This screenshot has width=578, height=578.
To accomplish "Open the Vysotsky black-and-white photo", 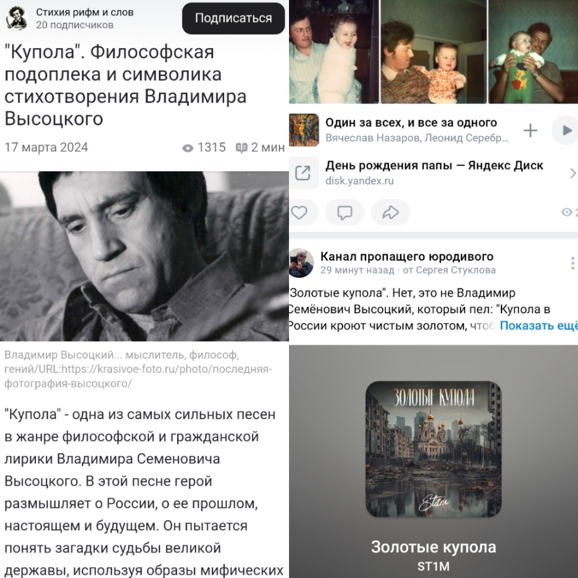I will [x=144, y=256].
